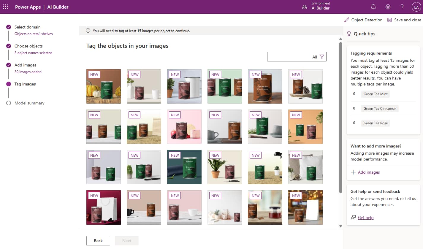Screen dimensions: 423x249
Task: Go to the Select domain step
Action: 27,27
